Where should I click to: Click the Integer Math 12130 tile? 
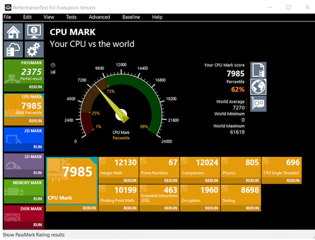[119, 167]
